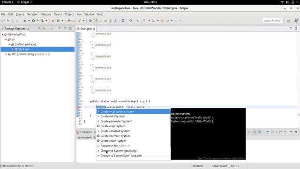Choose Create class 'system' proposal

(133, 126)
